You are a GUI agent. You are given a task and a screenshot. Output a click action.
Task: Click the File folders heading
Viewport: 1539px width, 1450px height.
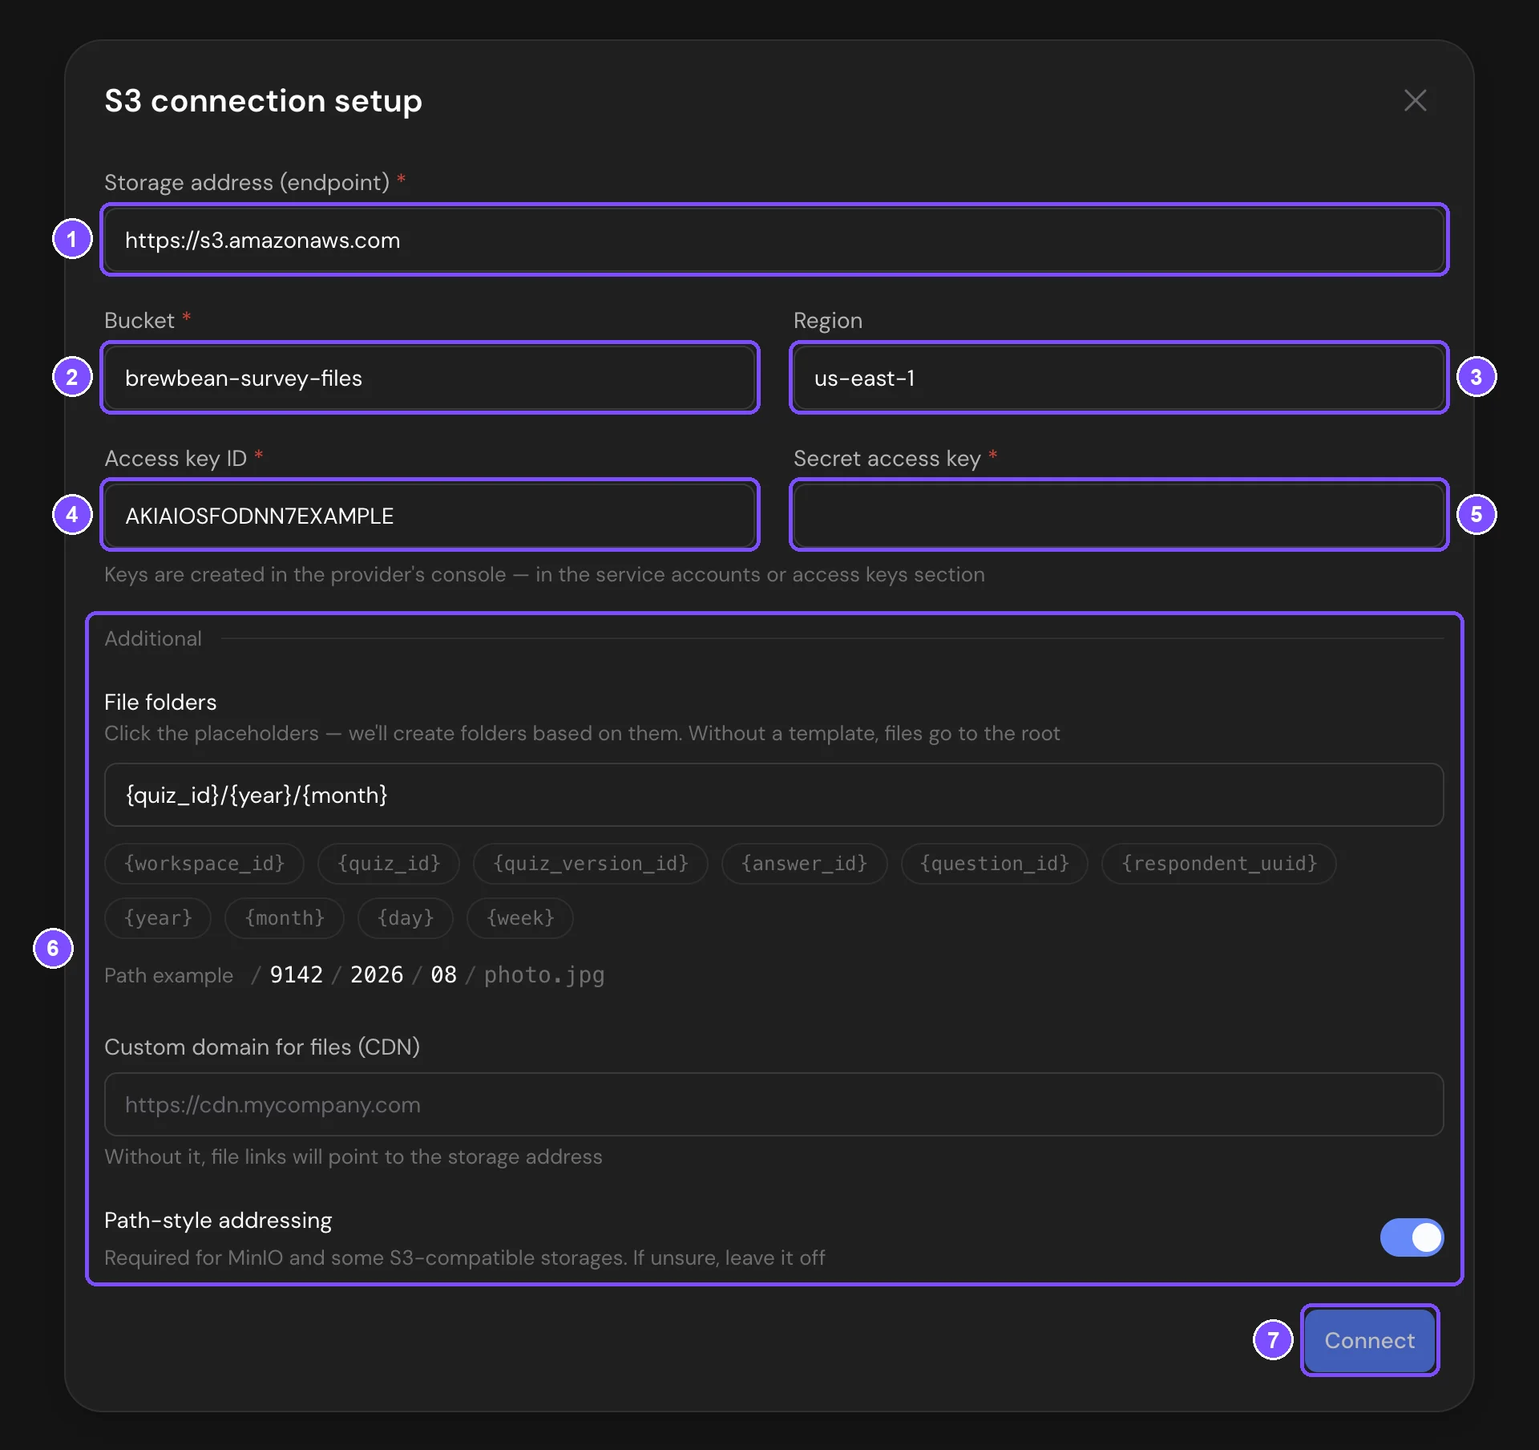point(160,703)
